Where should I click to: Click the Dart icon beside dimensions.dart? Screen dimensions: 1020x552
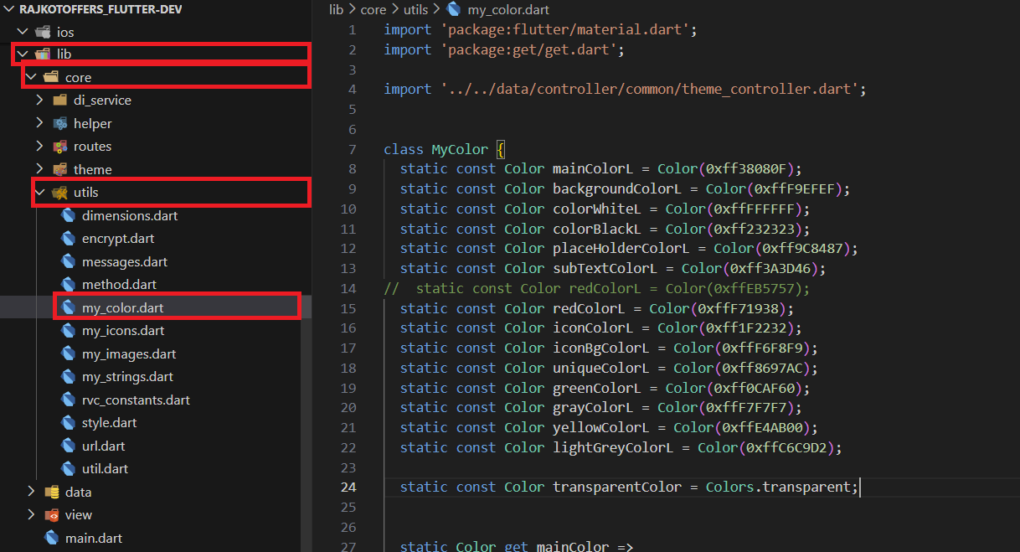pyautogui.click(x=68, y=215)
